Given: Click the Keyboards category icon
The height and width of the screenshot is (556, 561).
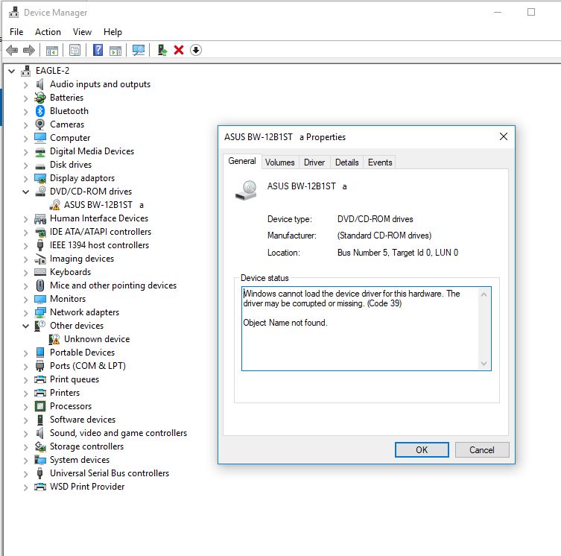Looking at the screenshot, I should tap(40, 272).
